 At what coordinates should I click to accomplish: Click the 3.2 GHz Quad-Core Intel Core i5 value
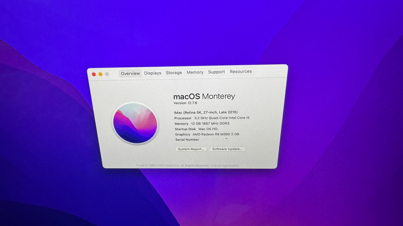tap(222, 118)
